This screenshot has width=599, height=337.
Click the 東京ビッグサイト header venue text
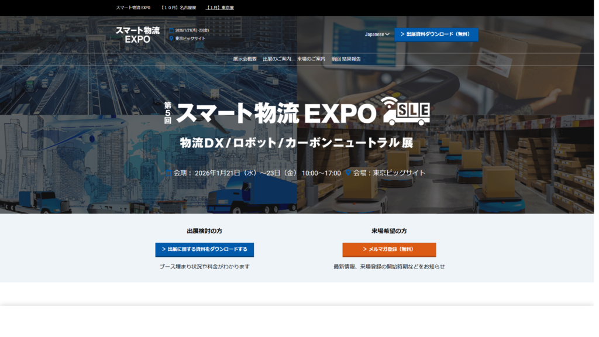190,39
